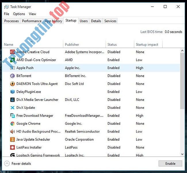Click High impact in Apple Push row
Screen dimensions: 187x173
pyautogui.click(x=140, y=68)
